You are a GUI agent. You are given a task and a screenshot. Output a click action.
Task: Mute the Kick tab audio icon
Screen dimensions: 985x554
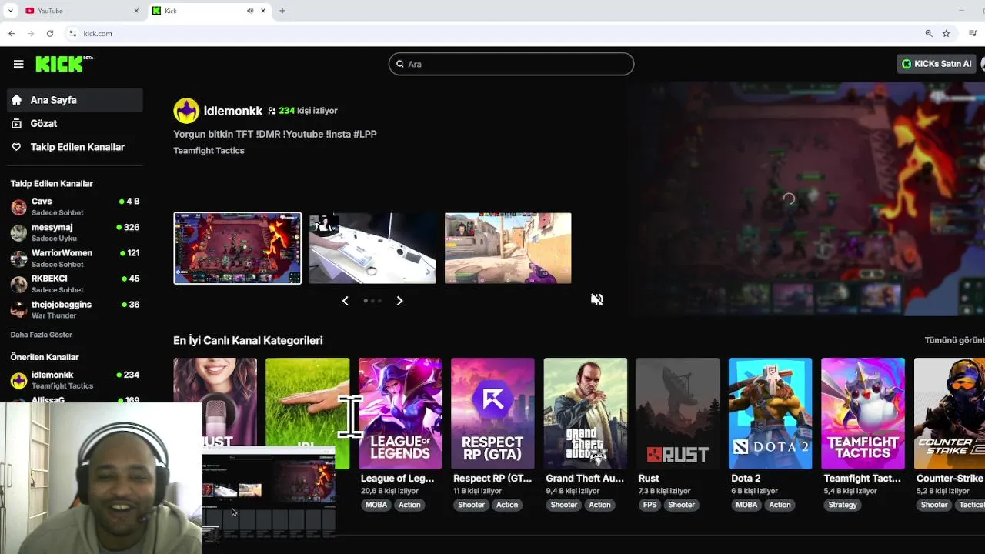tap(250, 11)
